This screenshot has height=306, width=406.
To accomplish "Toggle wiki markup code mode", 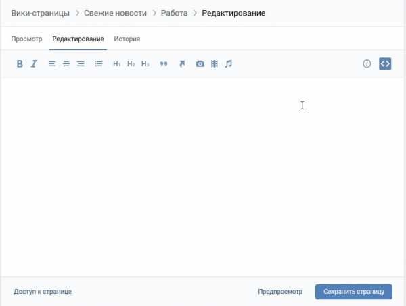I will click(x=385, y=64).
